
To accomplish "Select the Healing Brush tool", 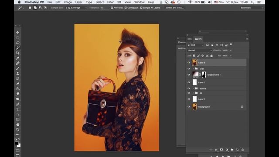I will 17,63.
